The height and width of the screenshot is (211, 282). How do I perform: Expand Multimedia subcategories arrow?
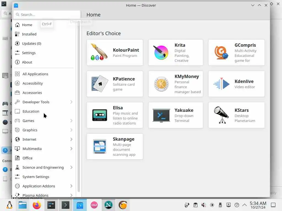pos(71,149)
